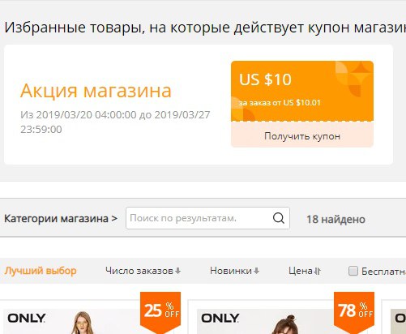The width and height of the screenshot is (406, 334).
Task: Click the ONLY logo on first product
Action: (27, 318)
